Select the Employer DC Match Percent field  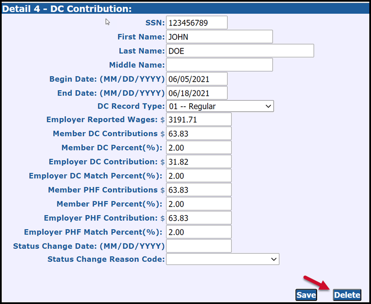pyautogui.click(x=198, y=176)
